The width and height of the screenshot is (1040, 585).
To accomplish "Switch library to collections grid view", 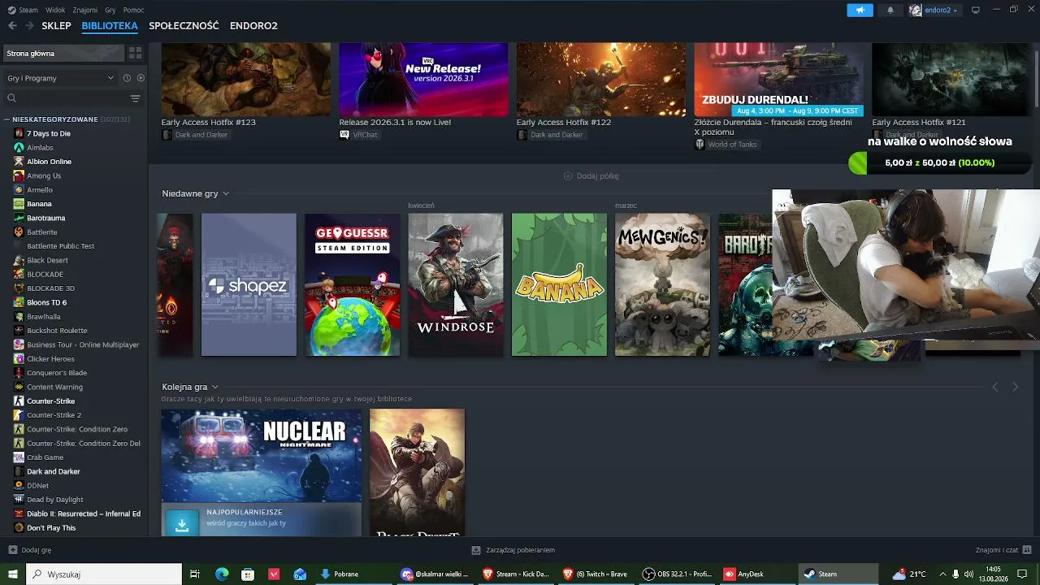I will tap(136, 53).
